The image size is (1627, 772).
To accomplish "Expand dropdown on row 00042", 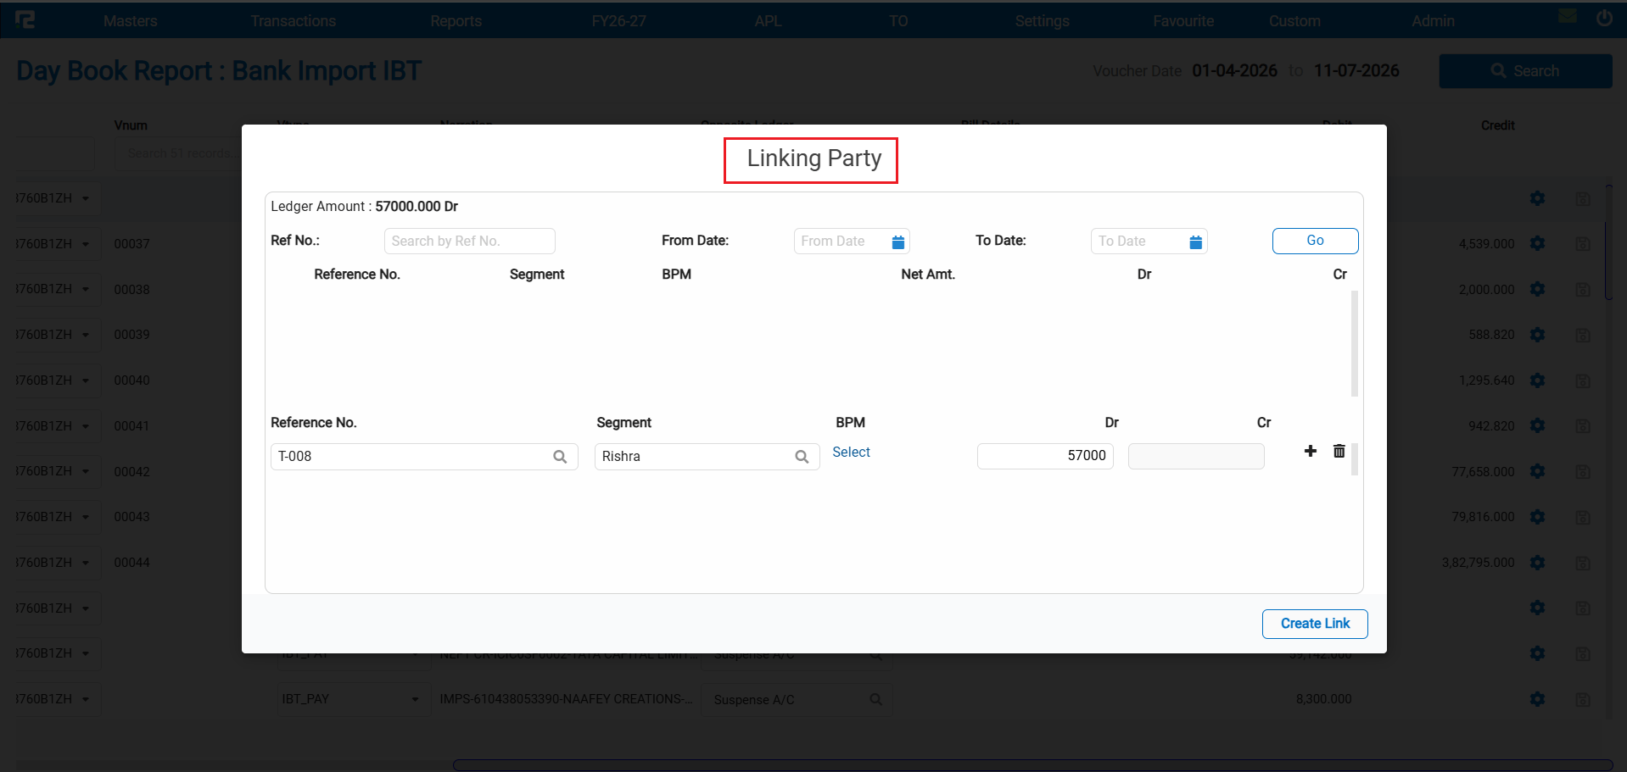I will [86, 471].
